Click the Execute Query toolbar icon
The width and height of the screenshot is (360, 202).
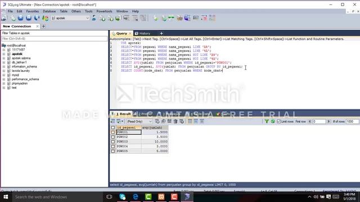[20, 18]
